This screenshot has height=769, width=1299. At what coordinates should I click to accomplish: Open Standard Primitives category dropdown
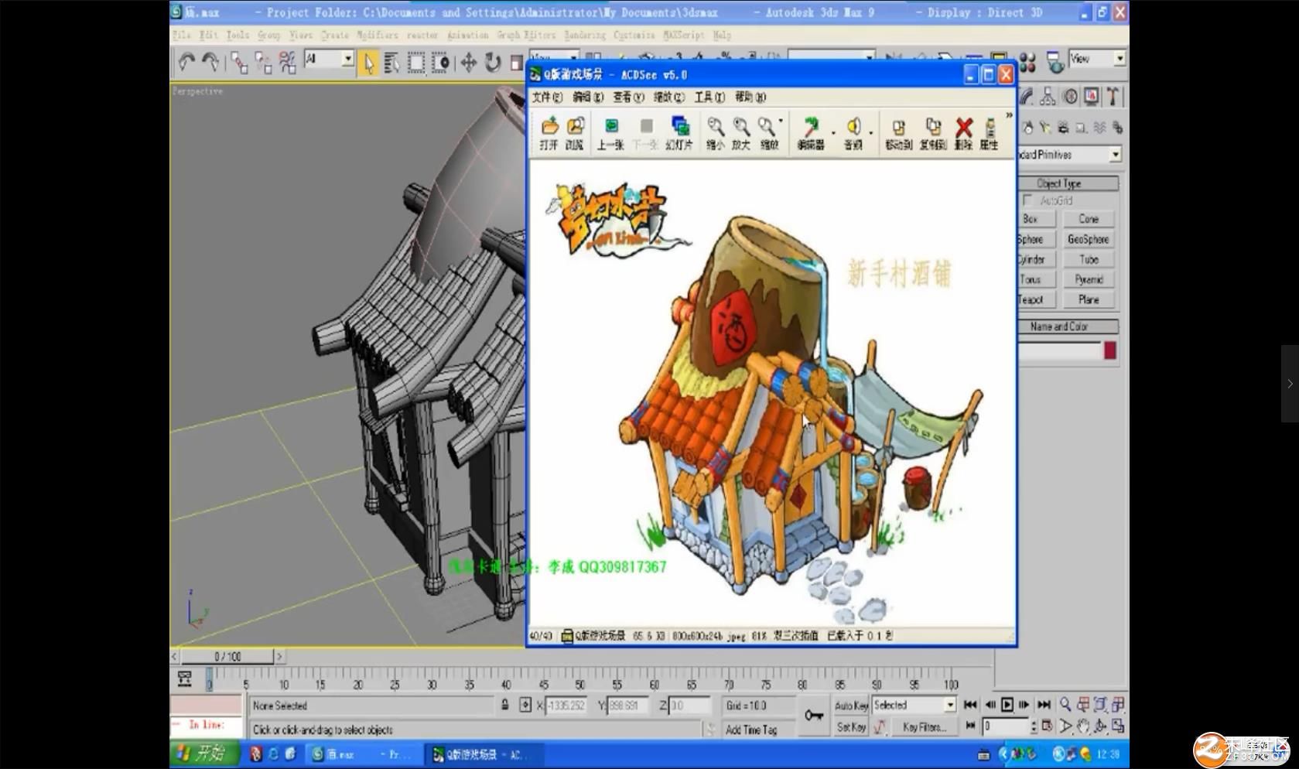click(1115, 155)
